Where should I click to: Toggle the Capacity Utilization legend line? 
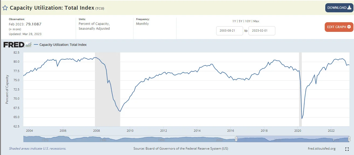click(60, 45)
